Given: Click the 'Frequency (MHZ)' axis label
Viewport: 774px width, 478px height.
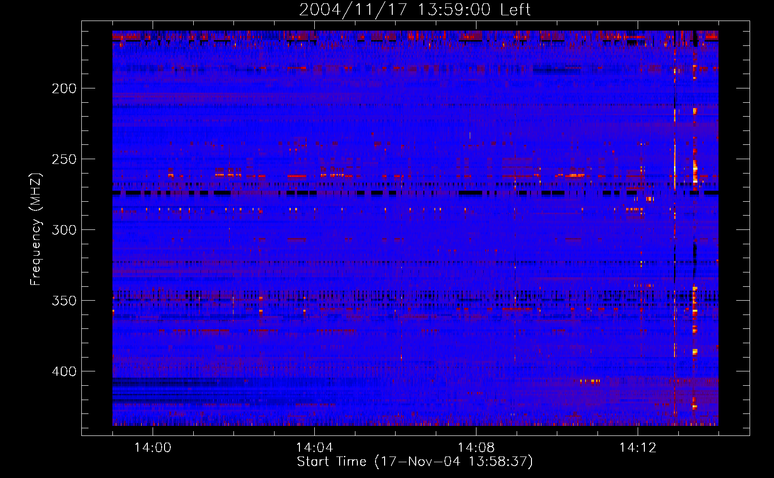Looking at the screenshot, I should 36,229.
